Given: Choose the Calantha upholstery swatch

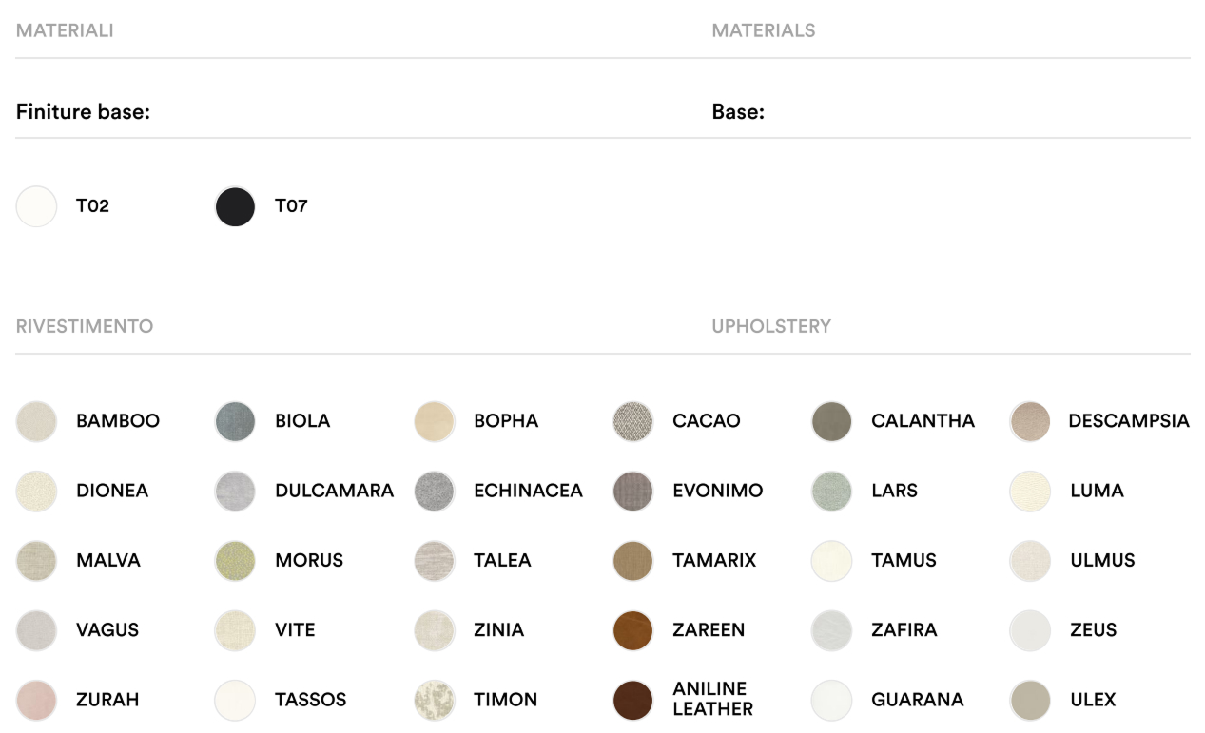Looking at the screenshot, I should point(831,421).
